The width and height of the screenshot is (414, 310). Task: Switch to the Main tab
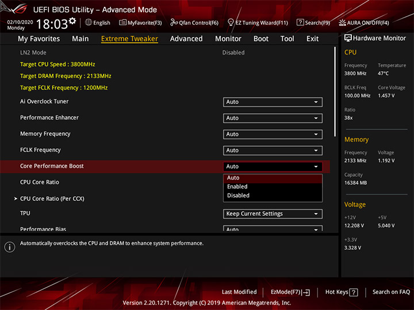pos(80,39)
